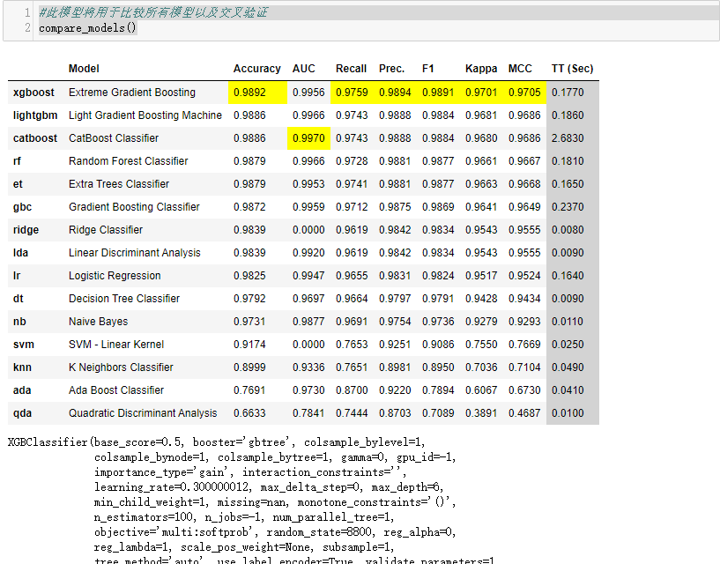This screenshot has width=720, height=564.
Task: Click highlighted xgboost precision 0.9894
Action: (x=395, y=93)
